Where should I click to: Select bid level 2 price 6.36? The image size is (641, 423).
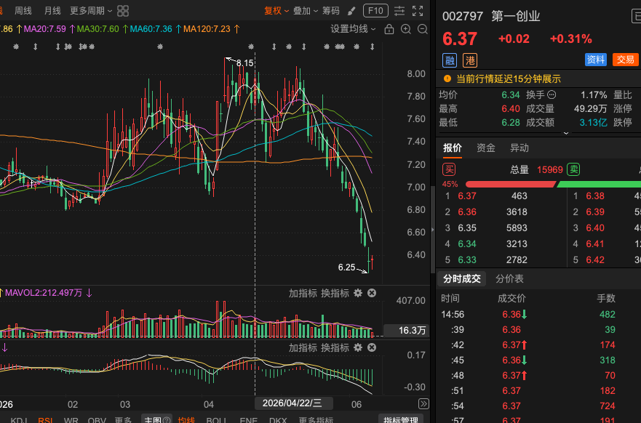467,212
